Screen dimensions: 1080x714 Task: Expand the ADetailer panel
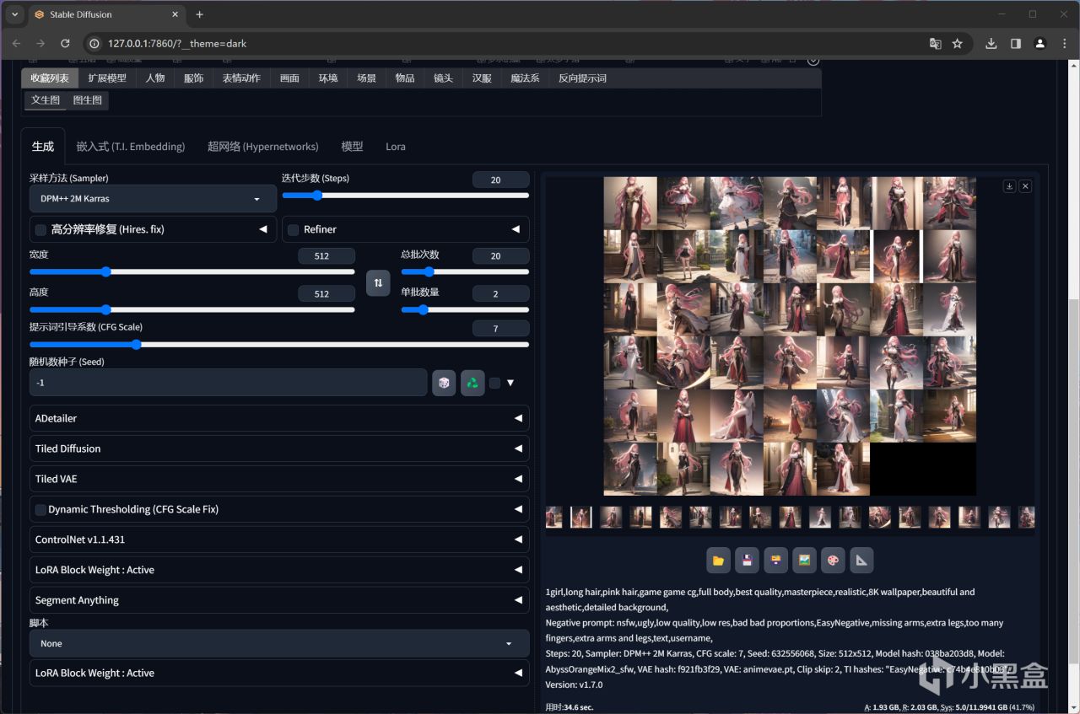tap(278, 418)
